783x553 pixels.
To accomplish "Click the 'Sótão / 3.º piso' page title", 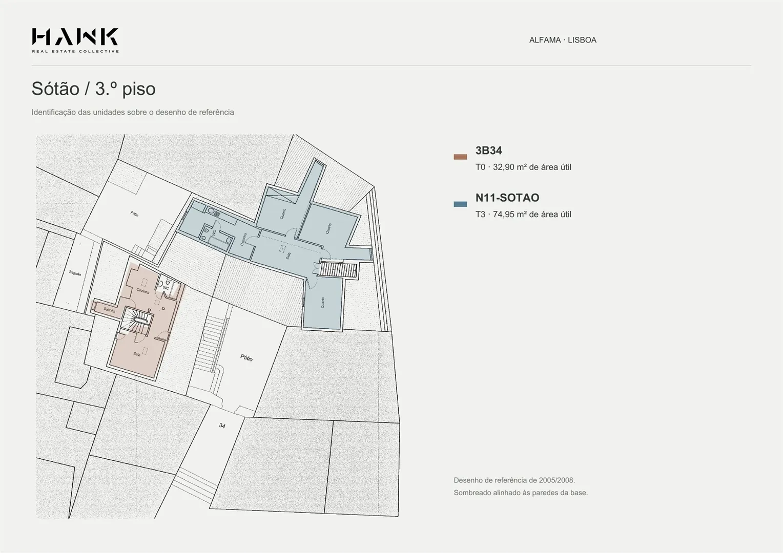I will pos(93,89).
